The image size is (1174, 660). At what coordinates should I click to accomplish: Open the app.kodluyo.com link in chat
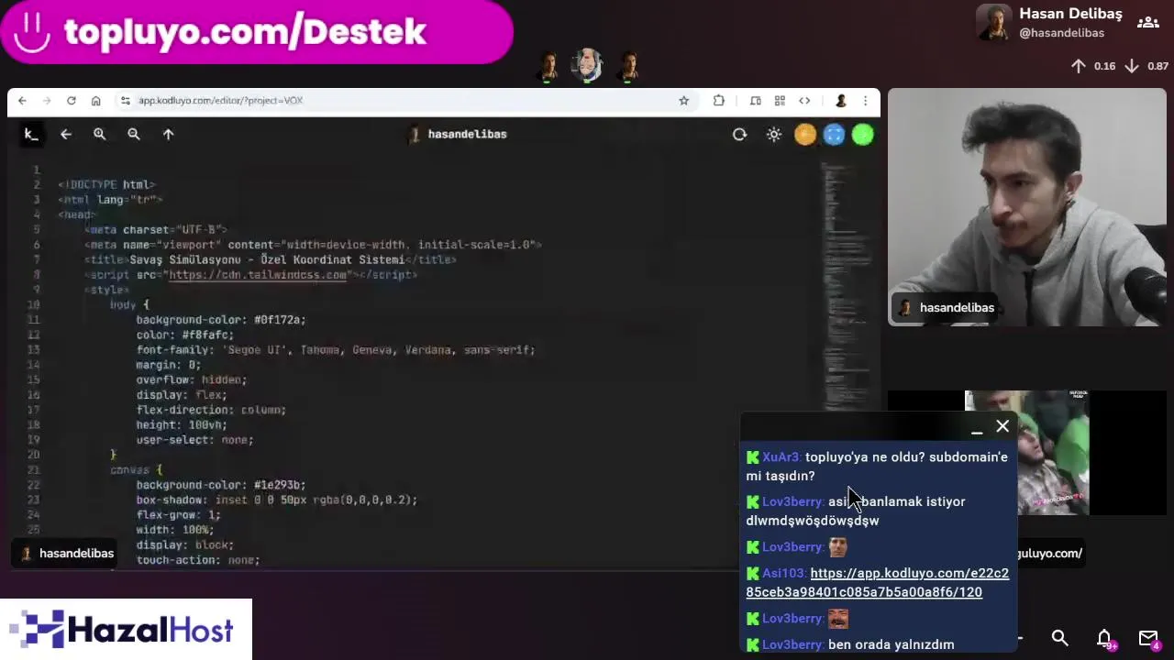point(878,583)
